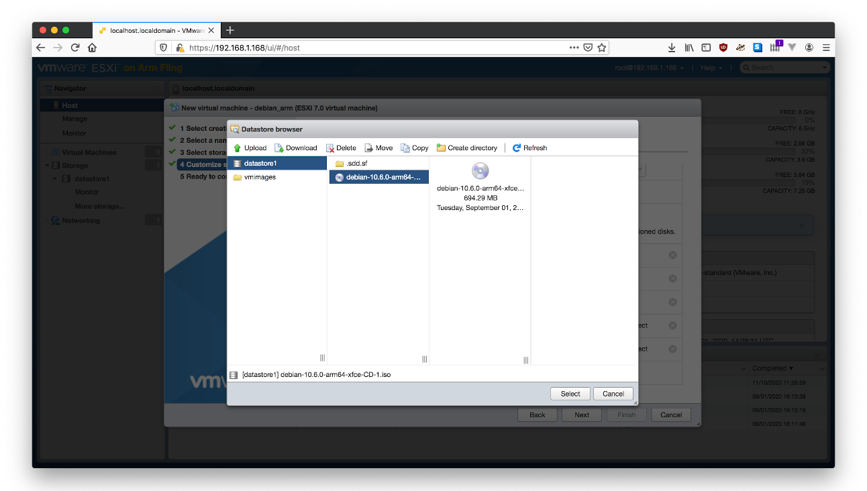867x491 pixels.
Task: Open Networking in the Navigator
Action: 81,221
